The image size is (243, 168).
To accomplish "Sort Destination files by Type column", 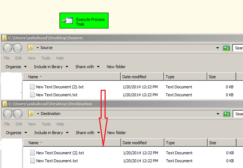I will pos(186,143).
